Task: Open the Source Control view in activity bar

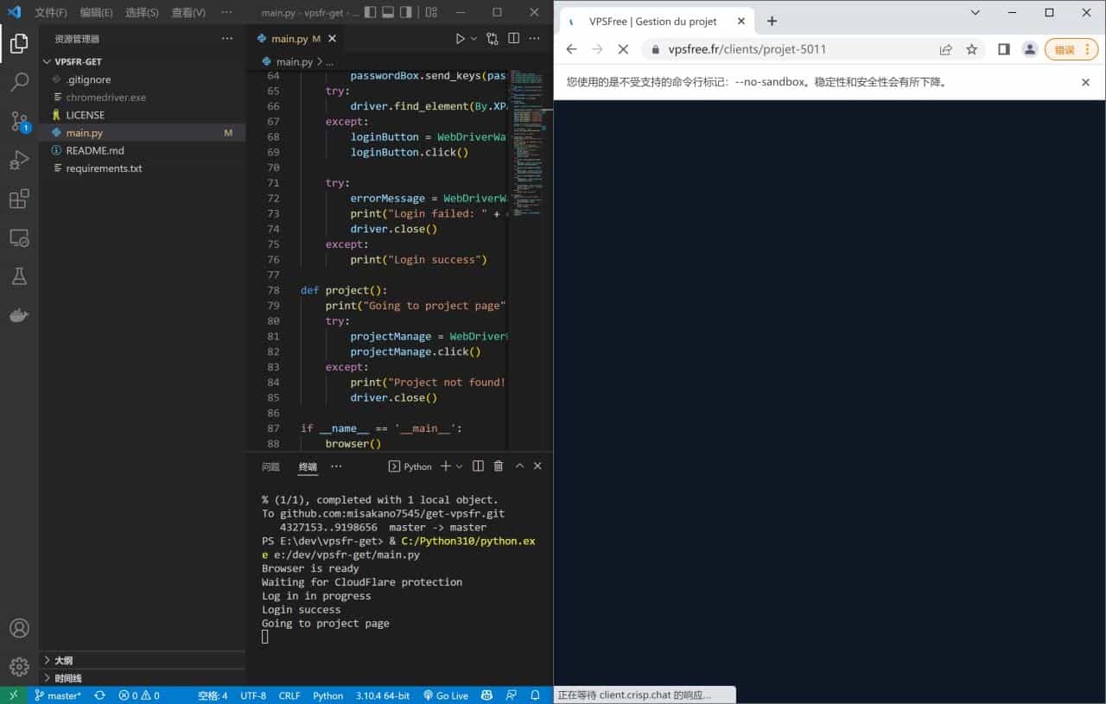Action: point(19,122)
